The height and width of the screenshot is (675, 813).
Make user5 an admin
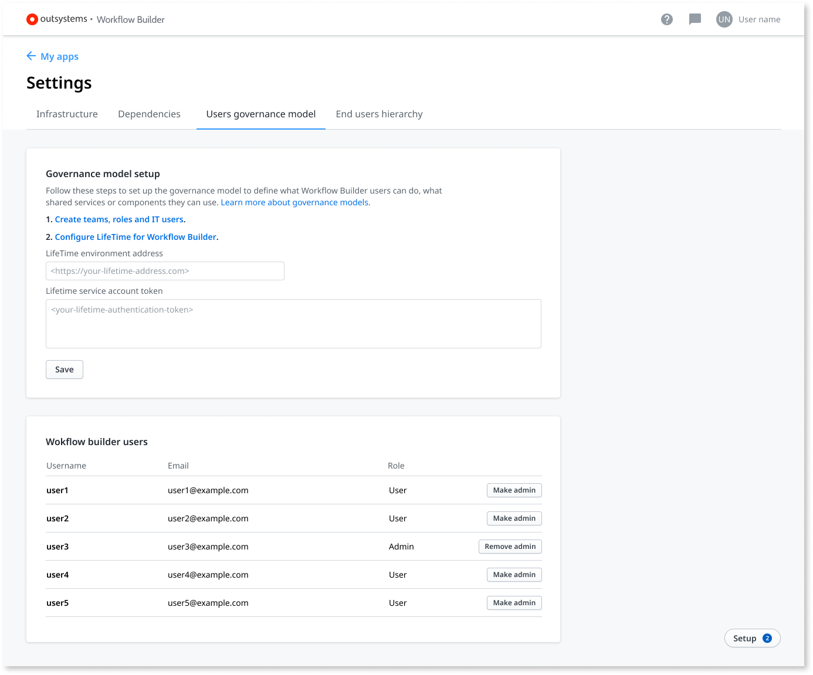(x=514, y=602)
